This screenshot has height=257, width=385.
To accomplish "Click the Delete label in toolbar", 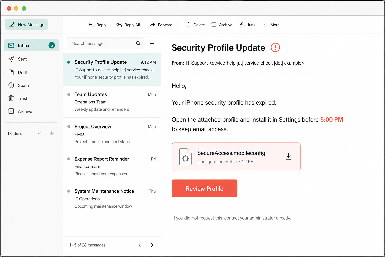I will [199, 25].
